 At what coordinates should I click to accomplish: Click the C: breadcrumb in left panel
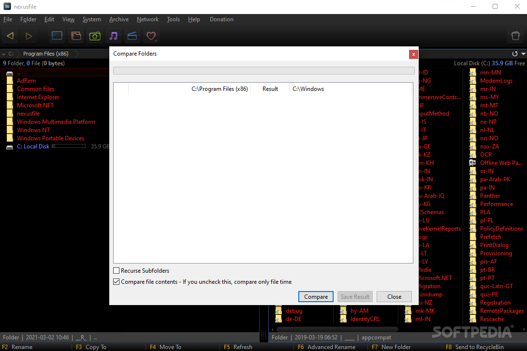pos(11,54)
